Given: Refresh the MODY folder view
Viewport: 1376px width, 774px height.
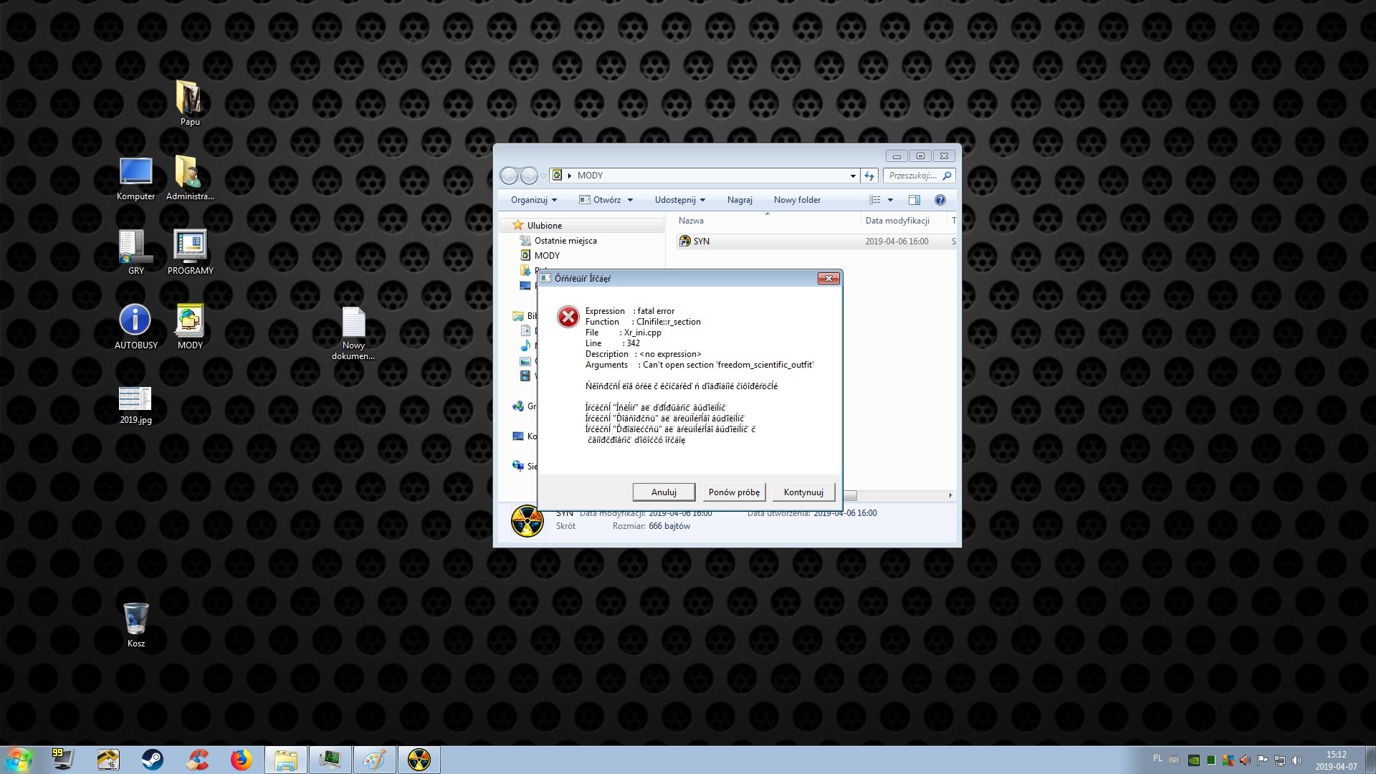Looking at the screenshot, I should click(869, 176).
